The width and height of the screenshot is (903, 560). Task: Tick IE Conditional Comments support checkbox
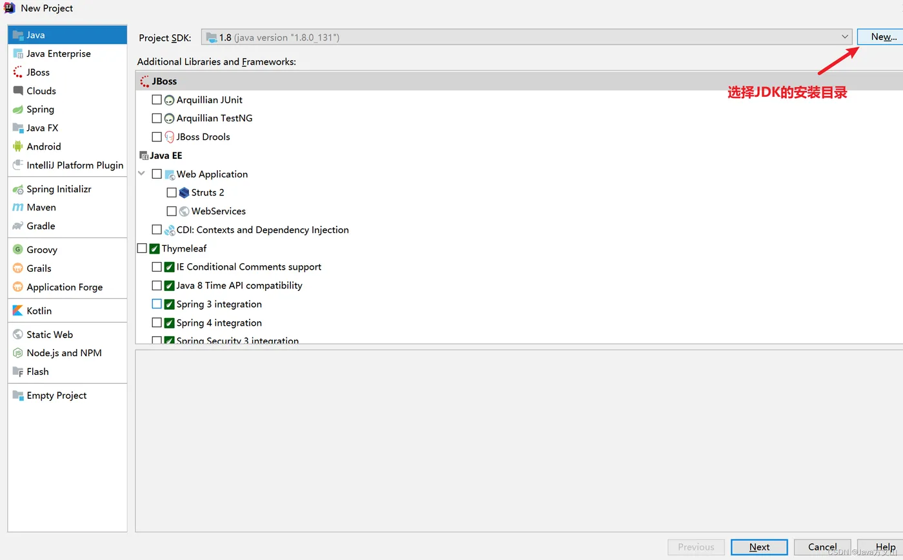[x=157, y=267]
